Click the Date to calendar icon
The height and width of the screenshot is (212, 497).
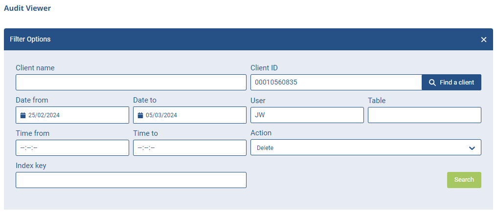pos(140,115)
